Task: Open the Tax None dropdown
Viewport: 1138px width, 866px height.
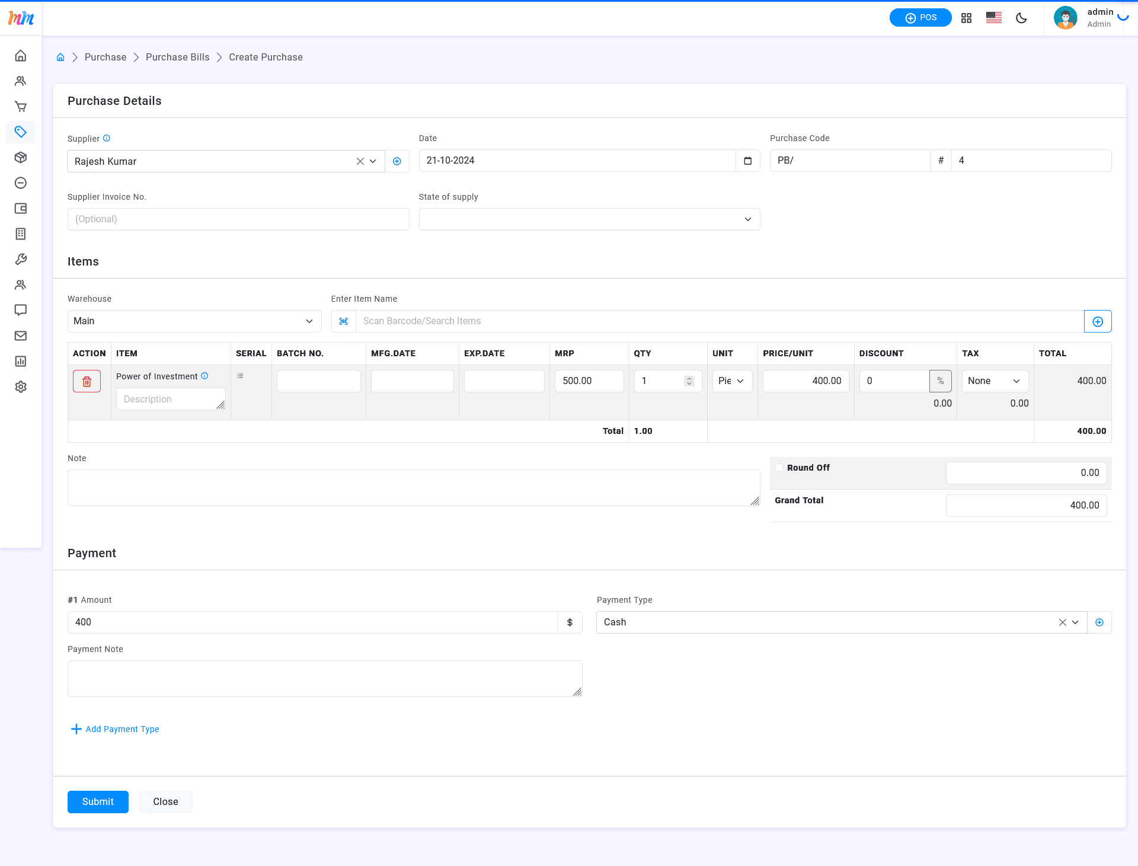Action: [994, 381]
